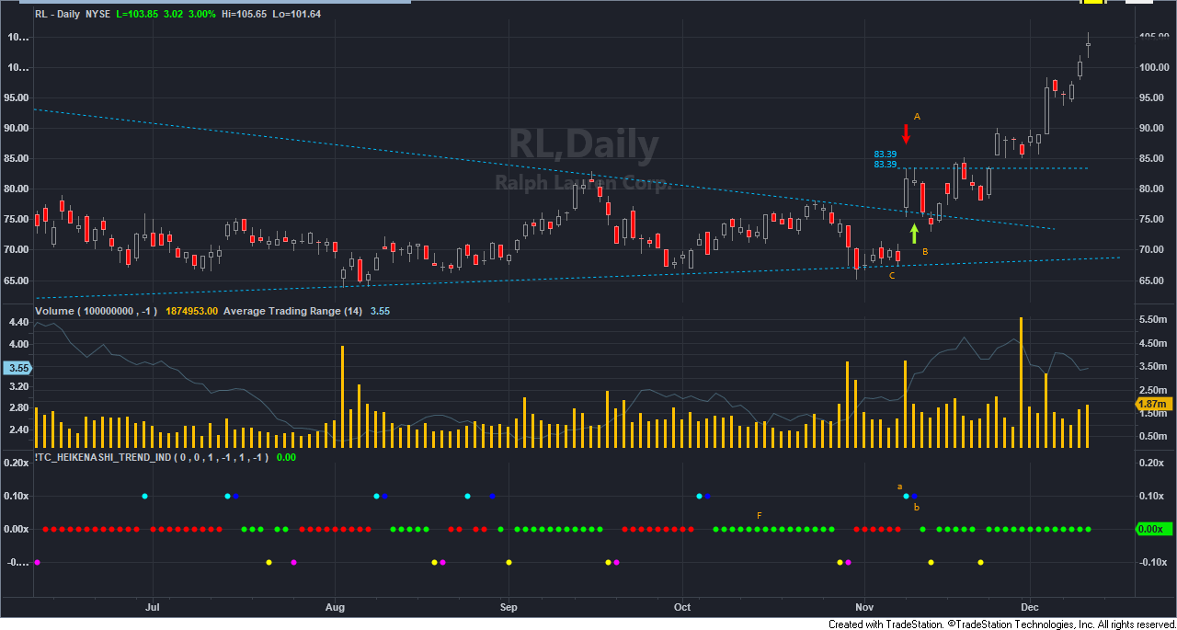Screen dimensions: 1177x630
Task: Select the green up arrow above label B
Action: pos(913,234)
